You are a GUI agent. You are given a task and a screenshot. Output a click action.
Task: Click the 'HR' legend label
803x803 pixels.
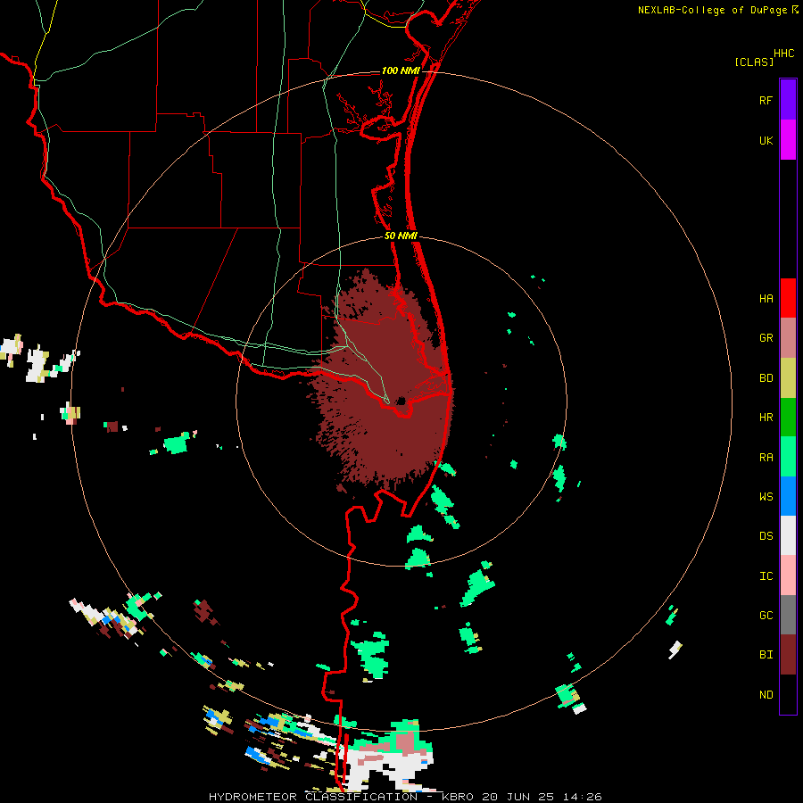(x=766, y=418)
